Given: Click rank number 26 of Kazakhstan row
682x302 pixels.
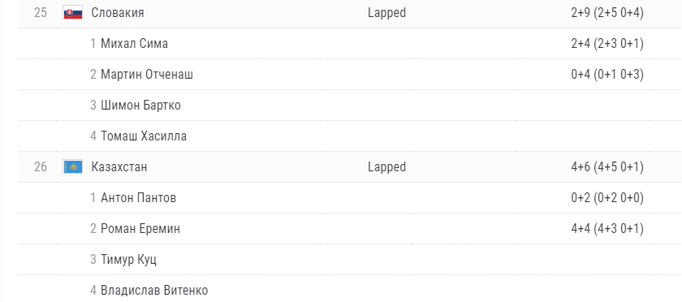Looking at the screenshot, I should (41, 166).
